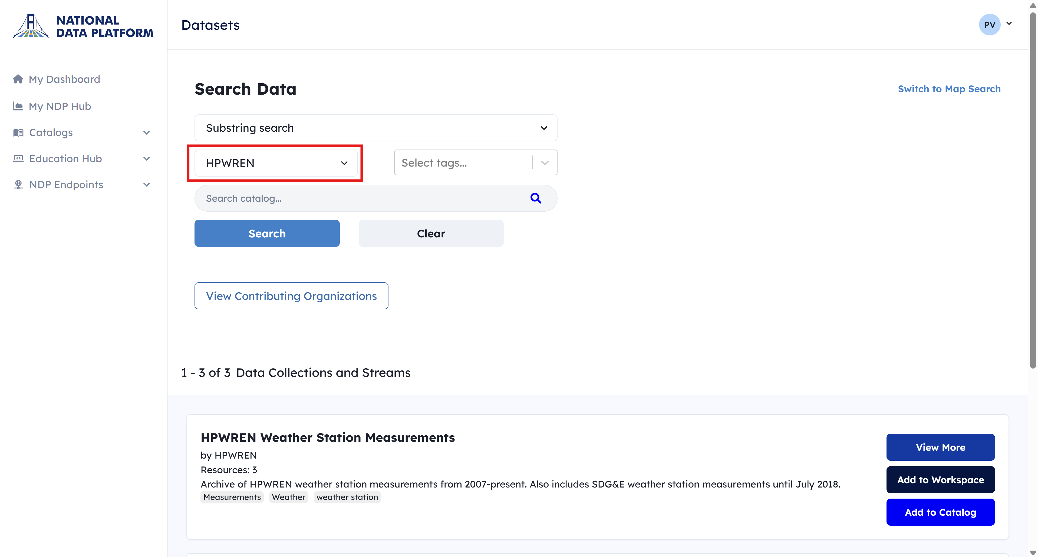The image size is (1038, 557).
Task: Open the PV user avatar
Action: [x=989, y=25]
